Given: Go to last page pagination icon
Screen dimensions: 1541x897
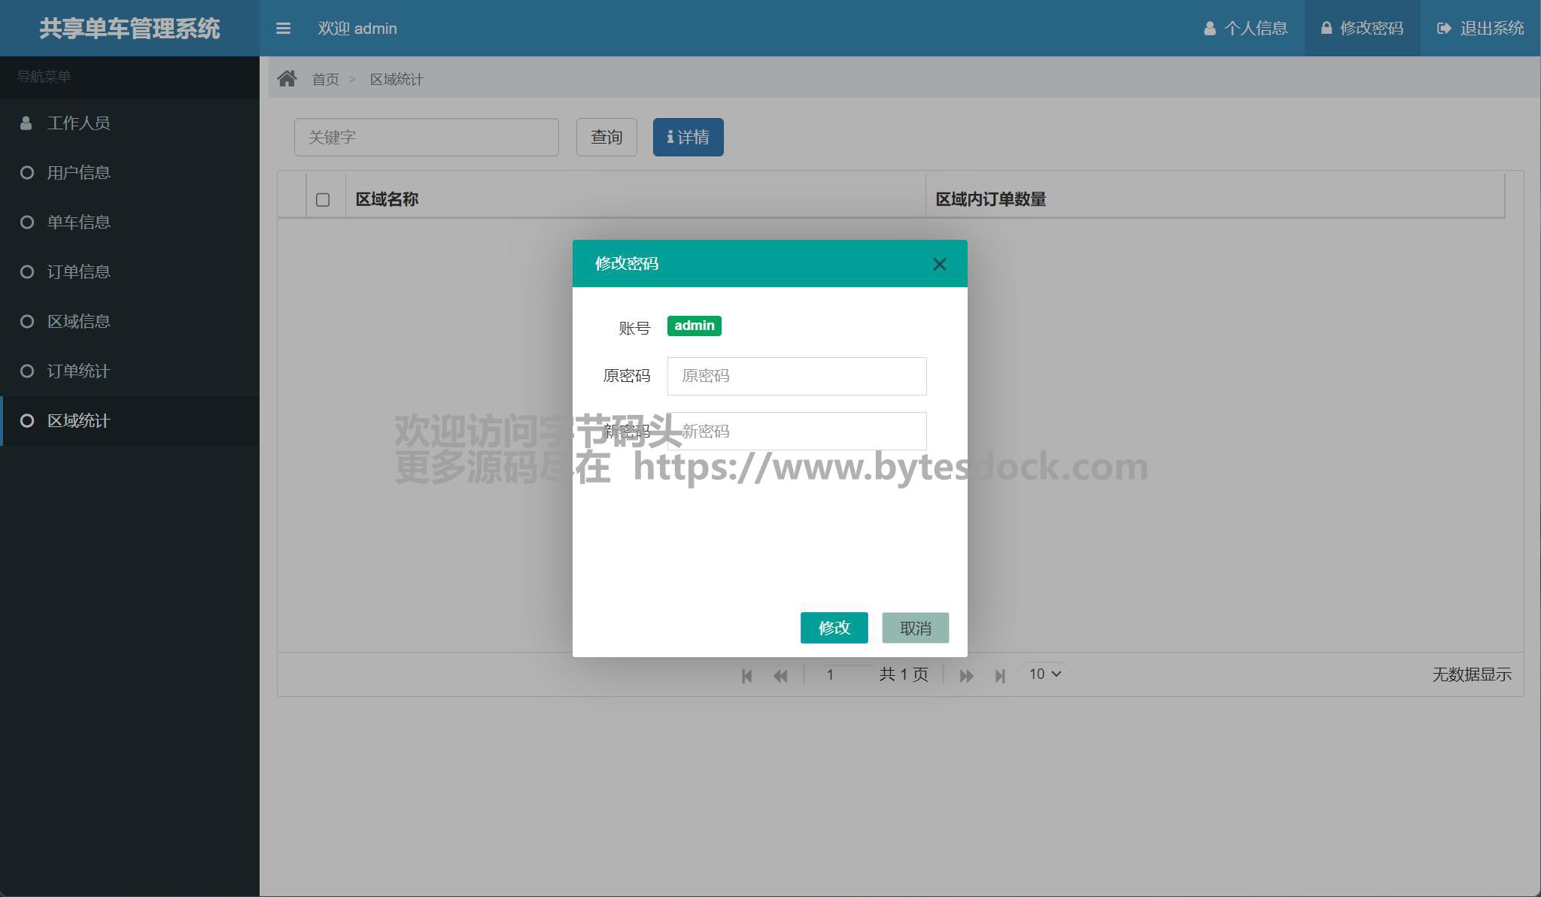Looking at the screenshot, I should (x=1000, y=676).
